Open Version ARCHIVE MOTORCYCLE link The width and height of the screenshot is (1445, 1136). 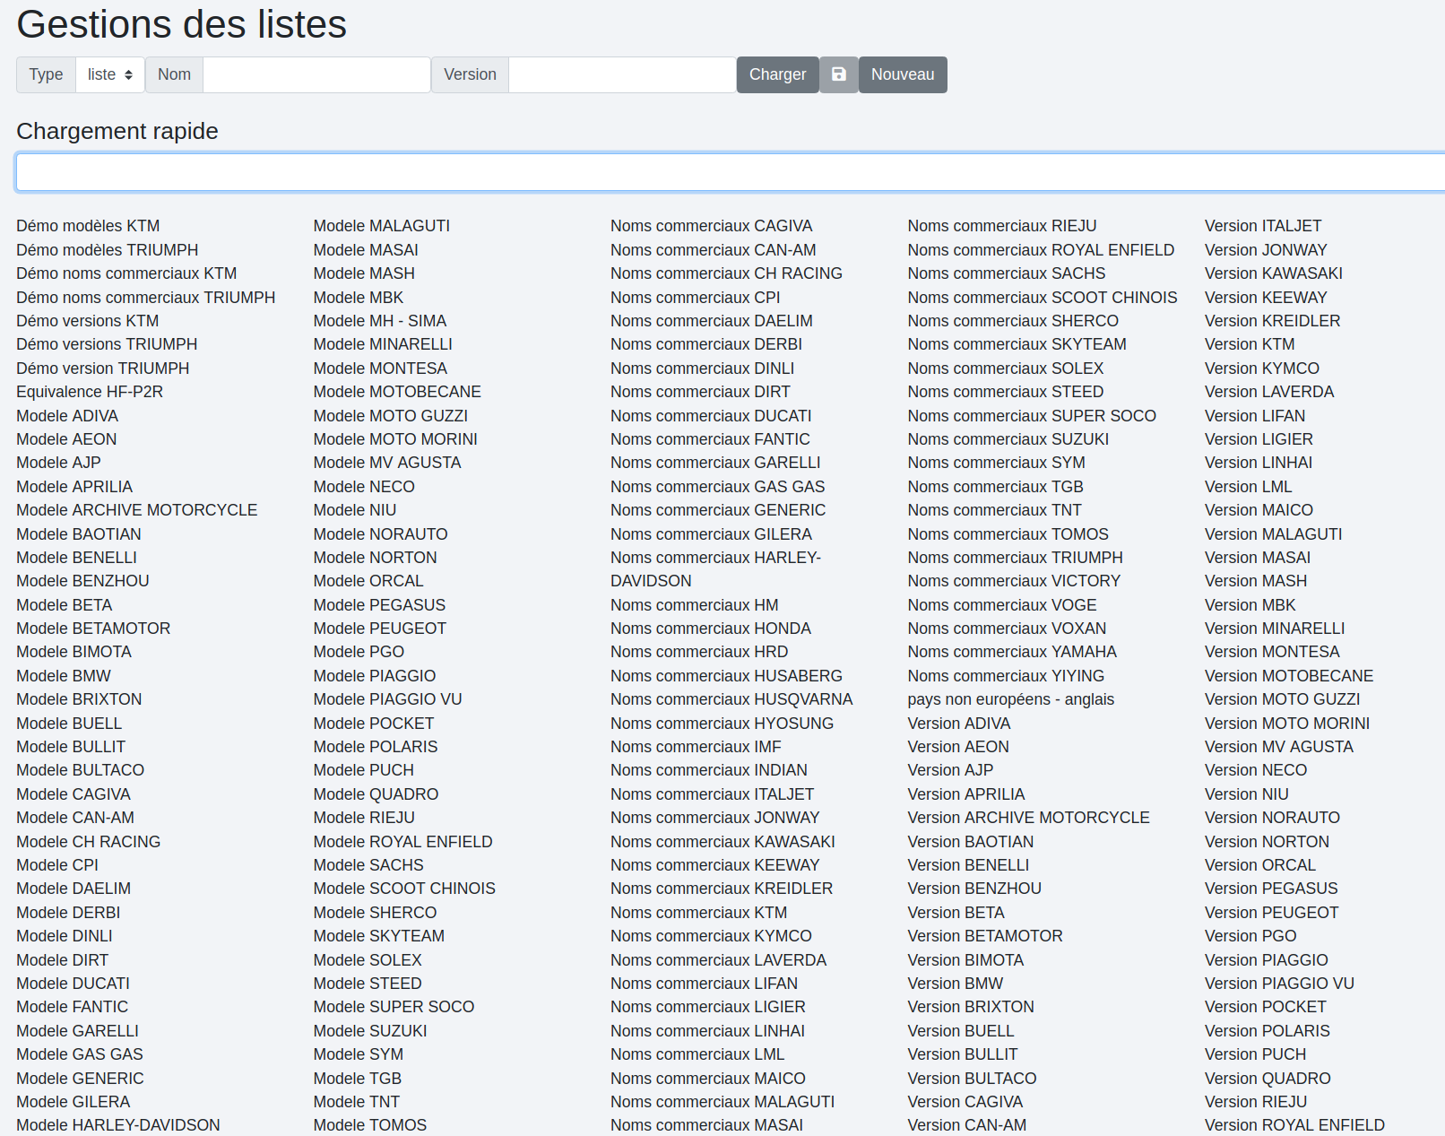[1028, 818]
